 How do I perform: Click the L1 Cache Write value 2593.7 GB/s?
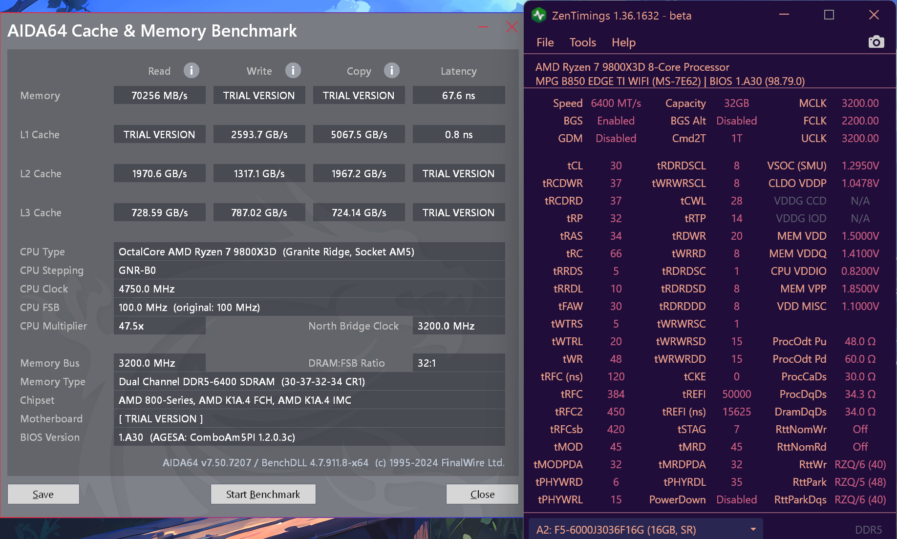pyautogui.click(x=259, y=134)
